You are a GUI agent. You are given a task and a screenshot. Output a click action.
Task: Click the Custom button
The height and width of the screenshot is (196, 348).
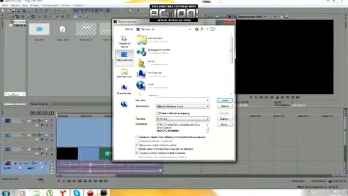pos(225,119)
